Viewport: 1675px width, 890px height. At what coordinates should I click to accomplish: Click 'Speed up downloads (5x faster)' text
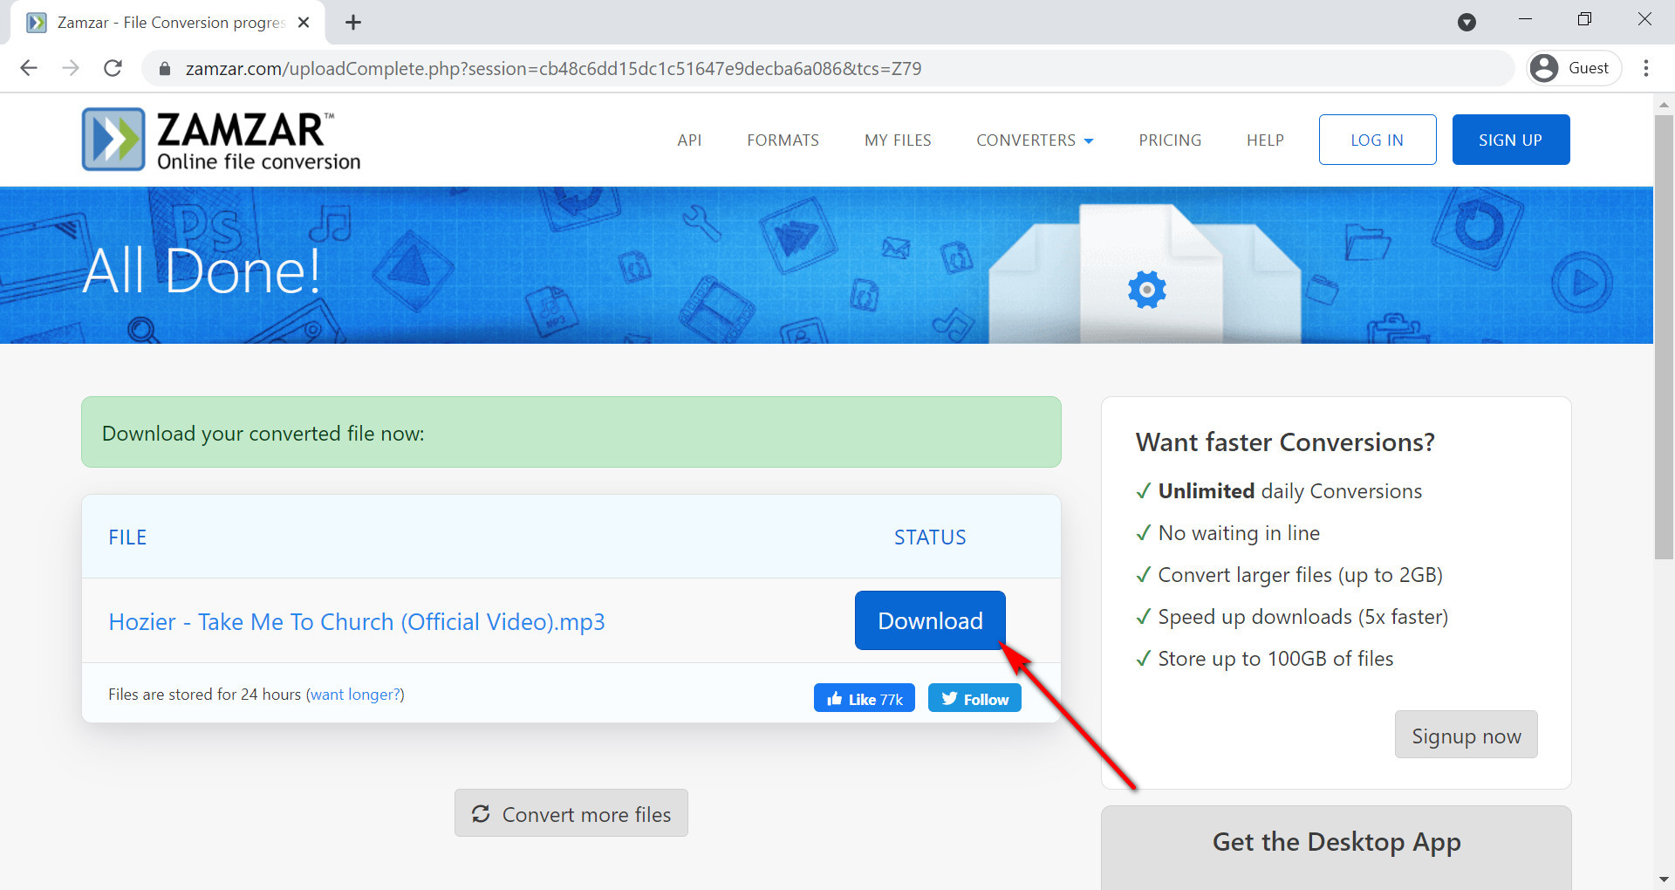tap(1303, 617)
